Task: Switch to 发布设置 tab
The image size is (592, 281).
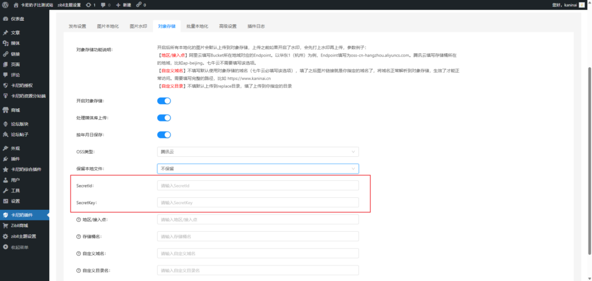Action: (77, 27)
